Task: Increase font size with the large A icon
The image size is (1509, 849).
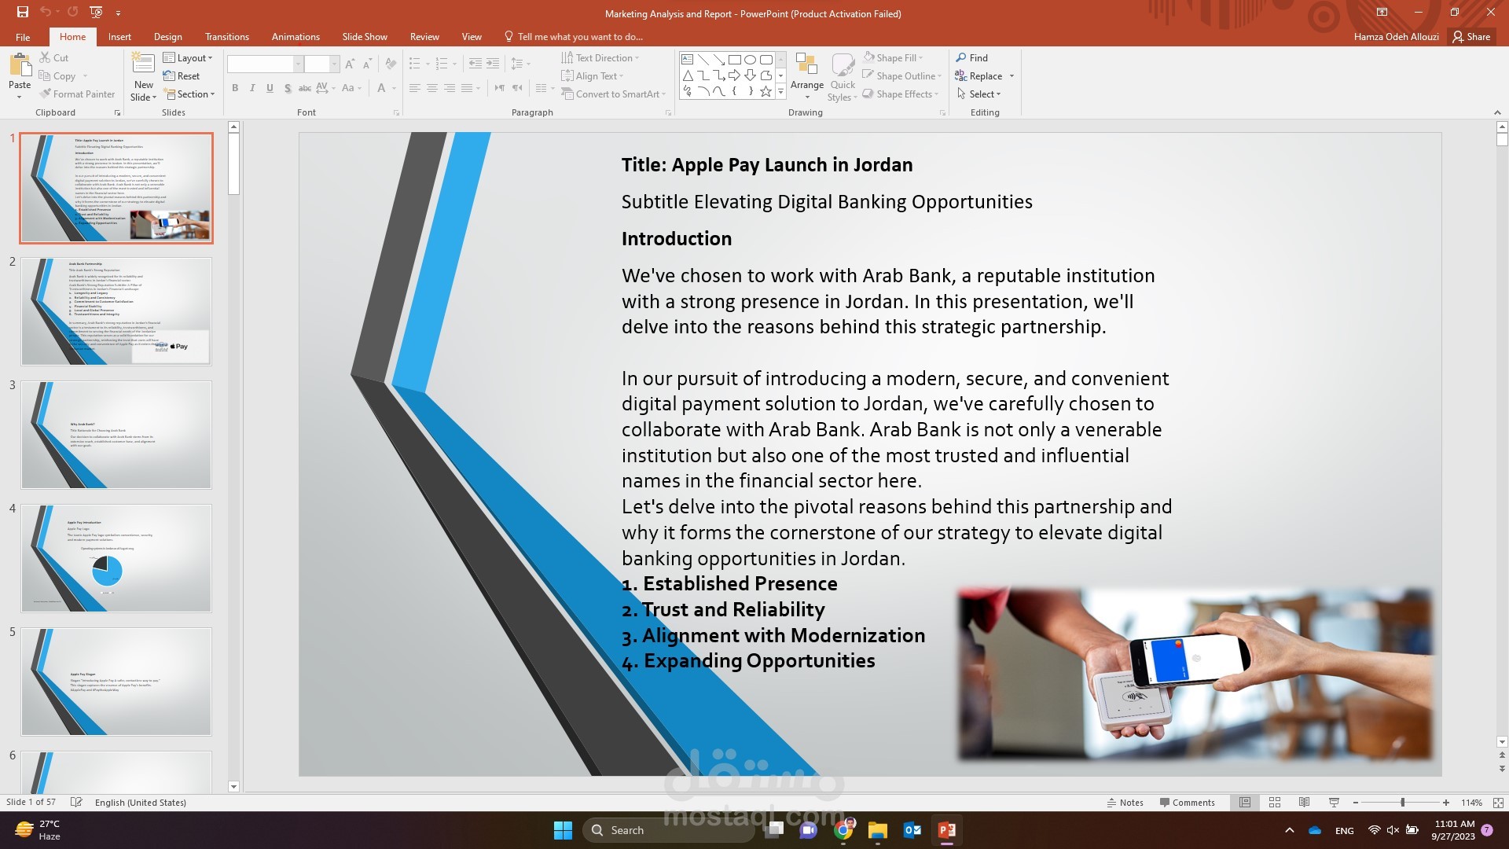Action: pos(350,64)
